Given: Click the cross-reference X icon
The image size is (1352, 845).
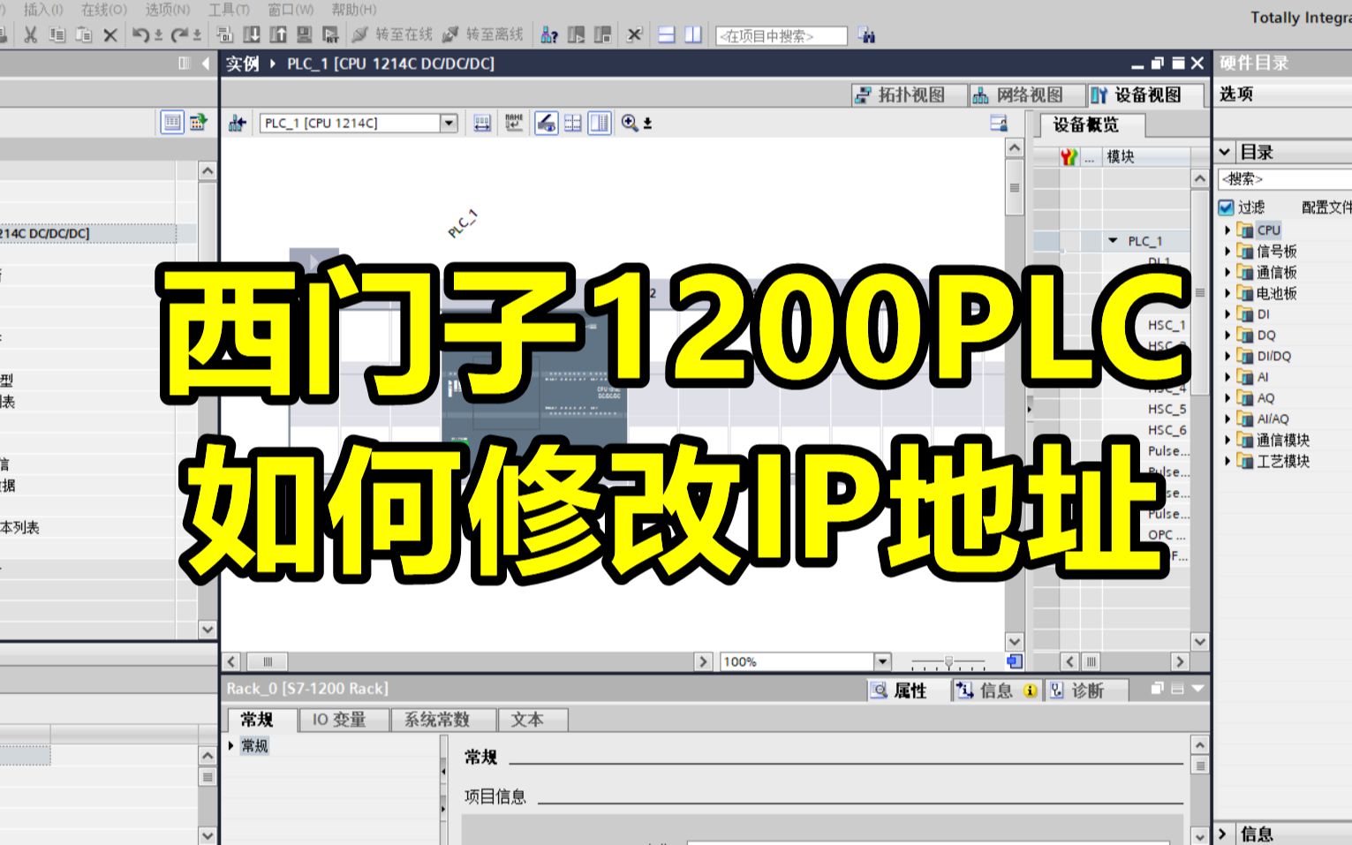Looking at the screenshot, I should pyautogui.click(x=634, y=34).
